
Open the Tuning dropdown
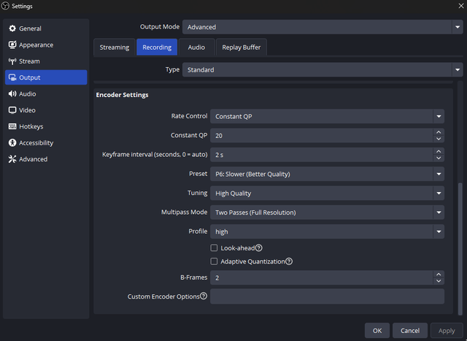tap(327, 194)
